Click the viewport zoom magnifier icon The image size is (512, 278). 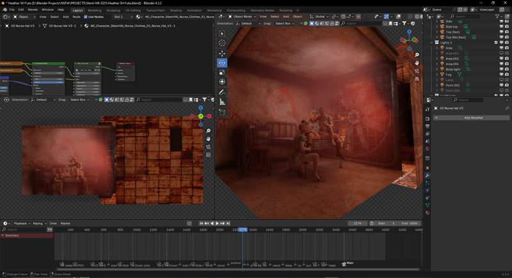click(417, 54)
